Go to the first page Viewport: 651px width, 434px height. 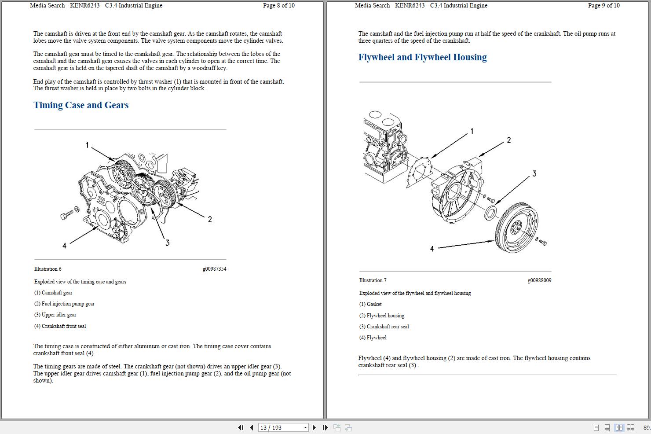point(241,427)
